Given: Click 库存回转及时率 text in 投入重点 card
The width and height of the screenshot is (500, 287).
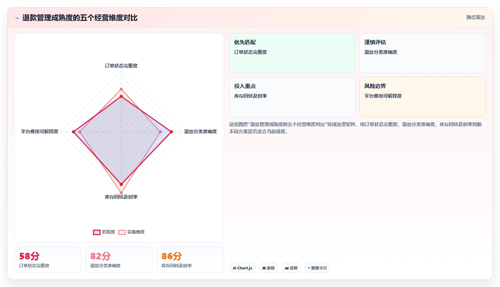Looking at the screenshot, I should (x=250, y=96).
